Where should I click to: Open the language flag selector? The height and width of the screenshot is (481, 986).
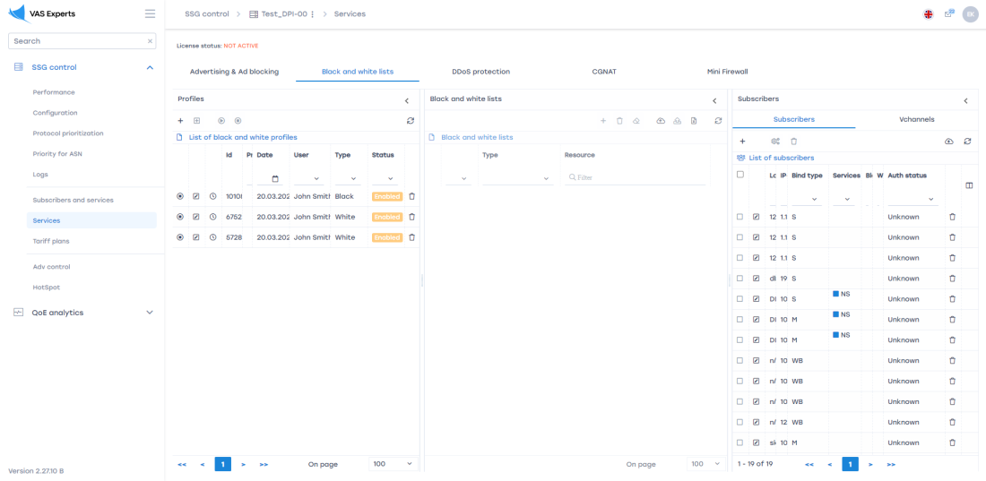[x=928, y=14]
